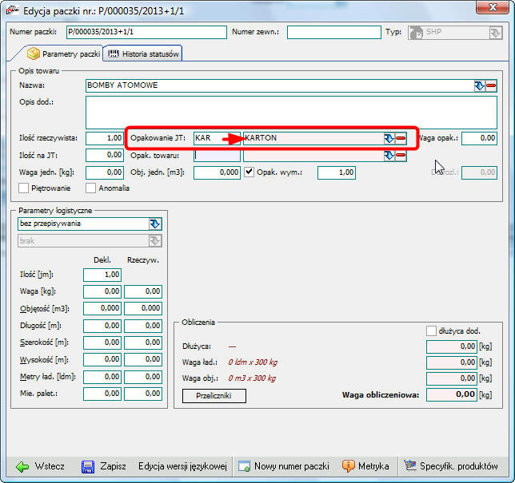This screenshot has height=483, width=515.
Task: Expand the disabled 'brak' dropdown arrow
Action: coord(155,241)
